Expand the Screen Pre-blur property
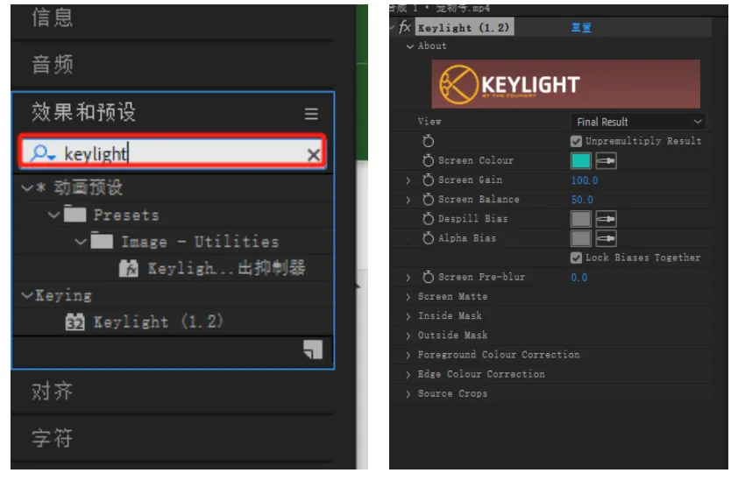 [x=408, y=278]
